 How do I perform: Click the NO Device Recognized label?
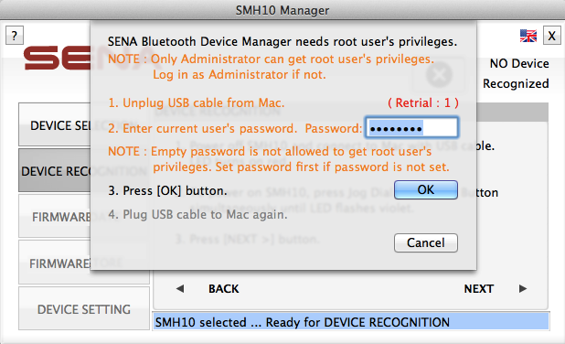(x=516, y=73)
